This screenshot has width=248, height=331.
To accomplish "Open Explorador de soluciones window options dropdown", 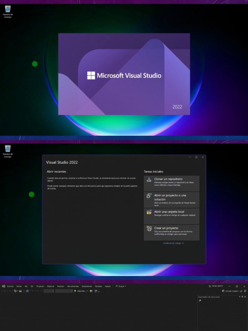I will click(x=240, y=297).
